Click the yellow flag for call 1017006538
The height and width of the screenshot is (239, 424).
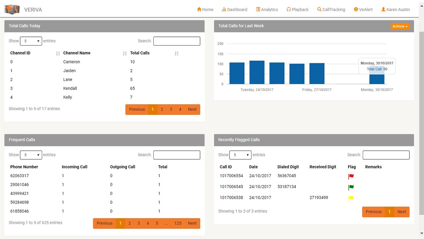(351, 199)
